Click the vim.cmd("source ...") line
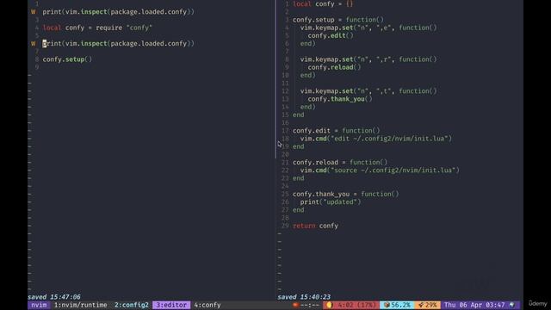This screenshot has height=310, width=551. click(380, 170)
